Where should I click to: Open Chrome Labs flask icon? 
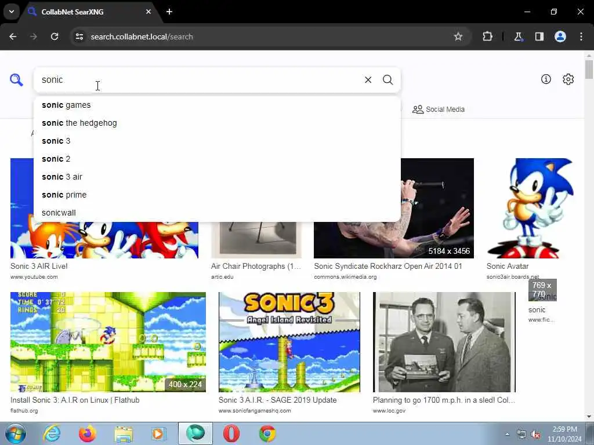[x=518, y=37]
